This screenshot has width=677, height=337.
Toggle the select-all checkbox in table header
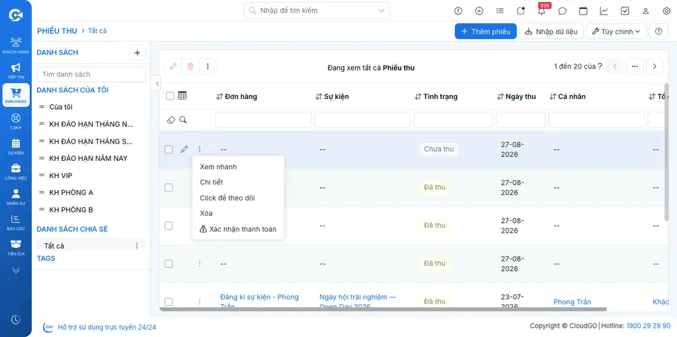[x=170, y=96]
